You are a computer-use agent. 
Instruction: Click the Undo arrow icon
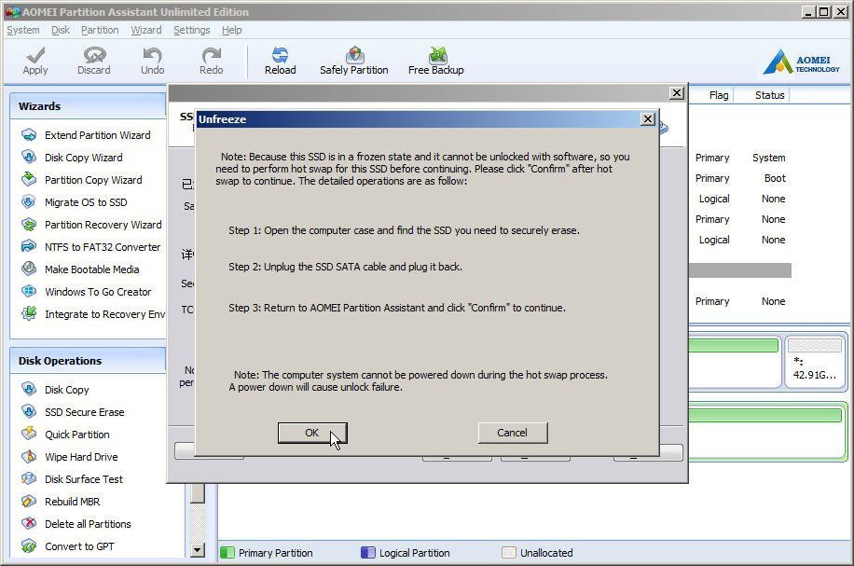pos(153,54)
